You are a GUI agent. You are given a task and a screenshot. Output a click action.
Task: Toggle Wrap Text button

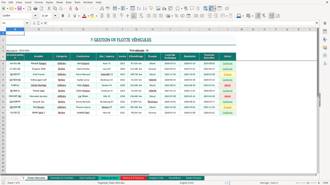tap(141, 16)
